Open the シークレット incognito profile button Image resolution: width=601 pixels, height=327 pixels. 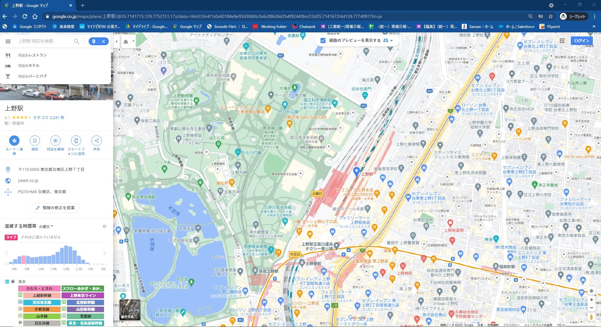click(573, 16)
